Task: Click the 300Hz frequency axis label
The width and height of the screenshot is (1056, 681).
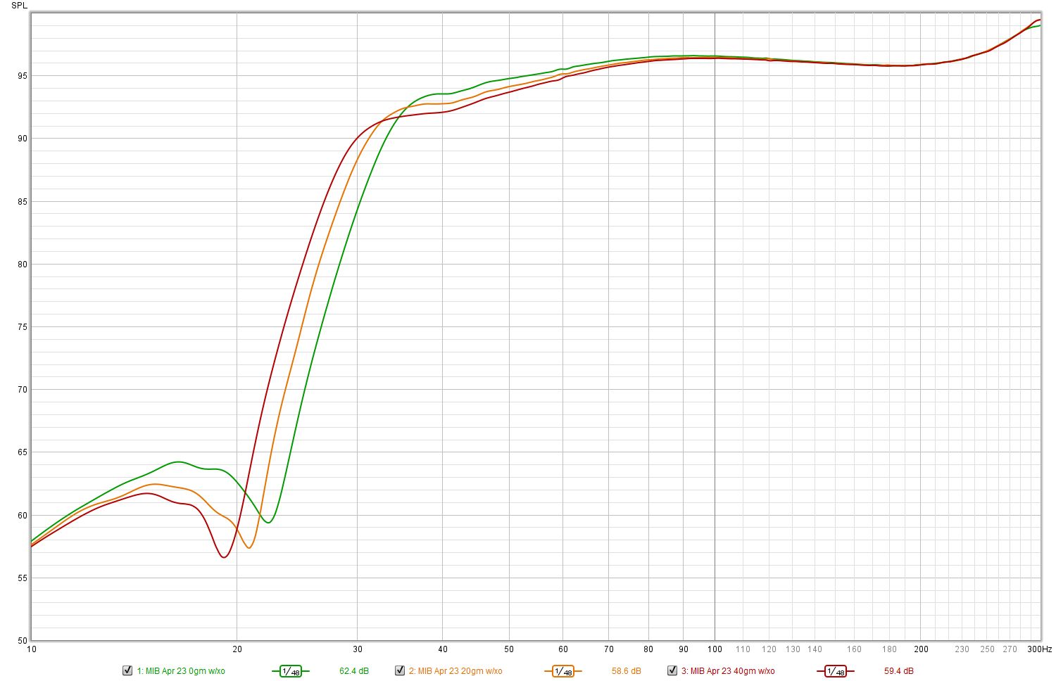Action: pos(1039,649)
